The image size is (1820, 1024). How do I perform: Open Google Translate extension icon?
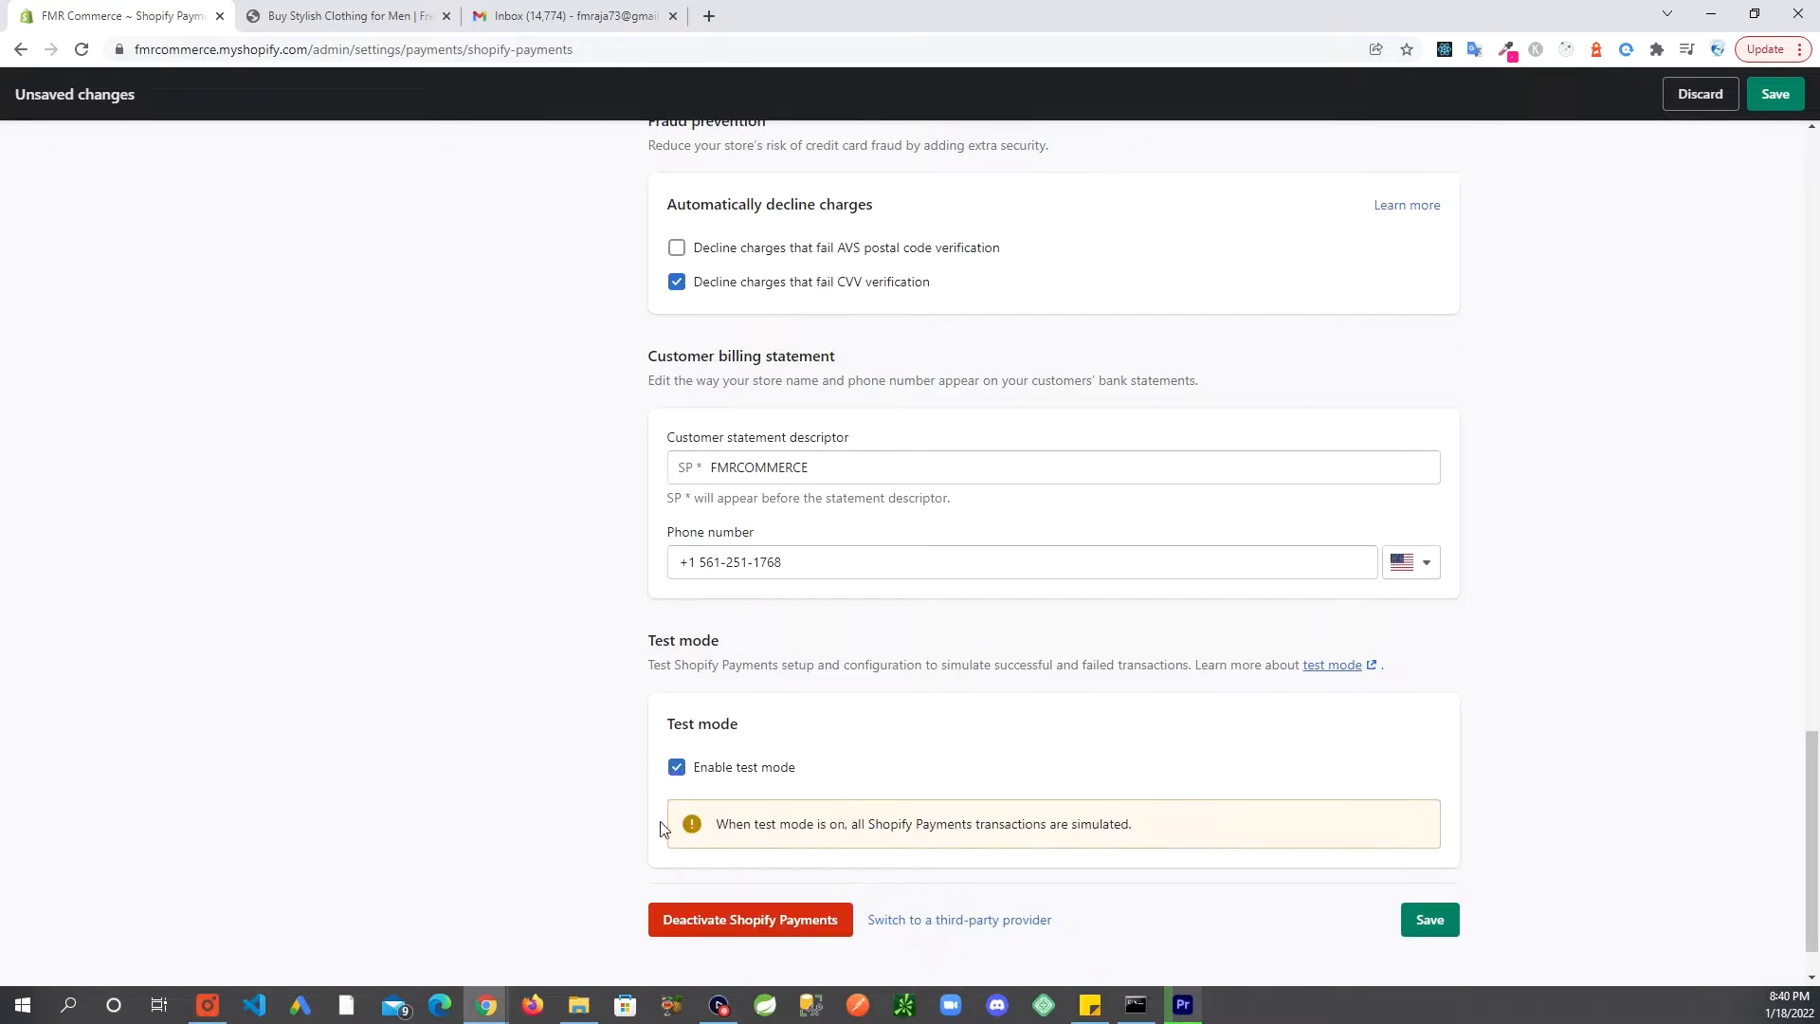click(x=1474, y=49)
